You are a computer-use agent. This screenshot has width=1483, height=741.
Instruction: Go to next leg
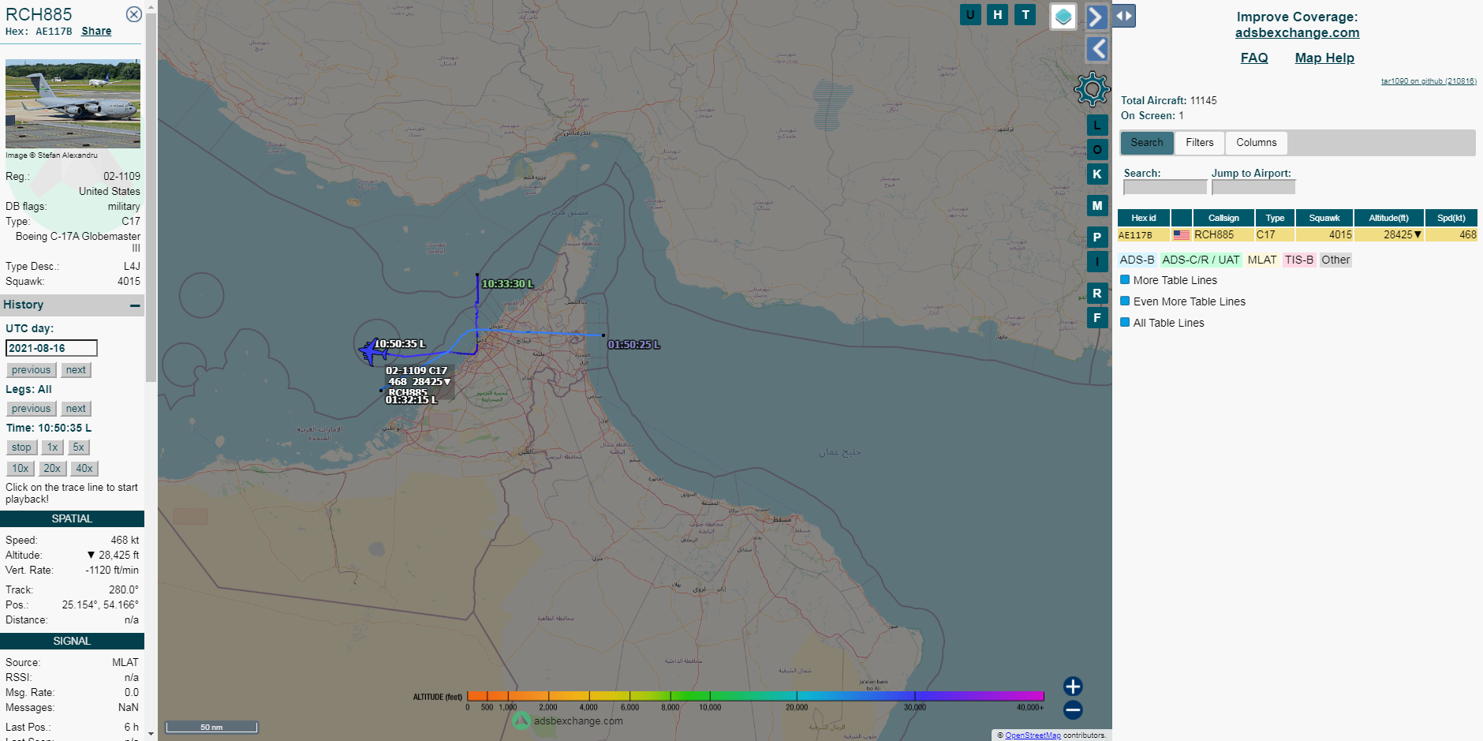(76, 409)
